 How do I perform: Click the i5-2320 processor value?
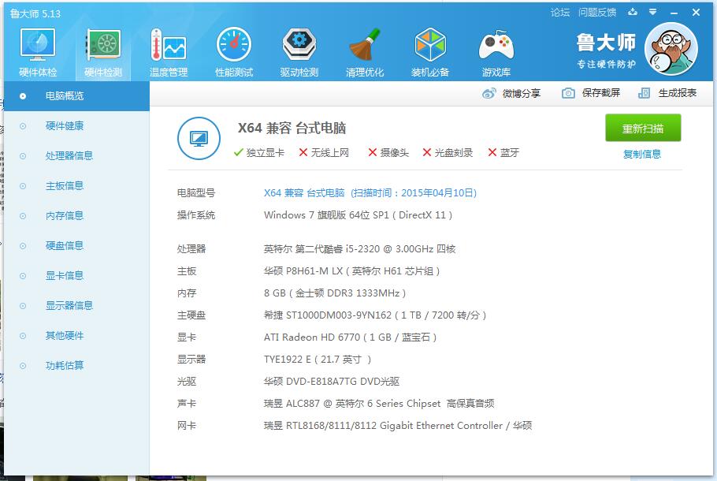pos(359,249)
